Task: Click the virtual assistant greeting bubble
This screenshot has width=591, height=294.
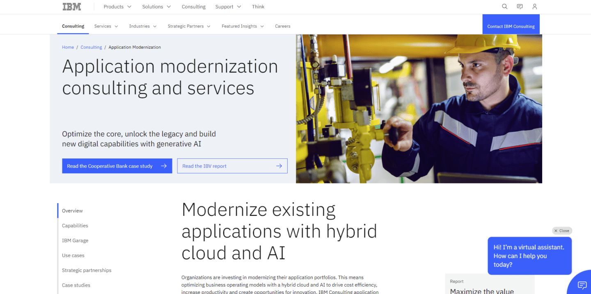Action: tap(529, 256)
